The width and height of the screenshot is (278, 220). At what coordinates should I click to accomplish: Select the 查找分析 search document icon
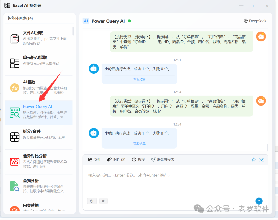[14, 186]
